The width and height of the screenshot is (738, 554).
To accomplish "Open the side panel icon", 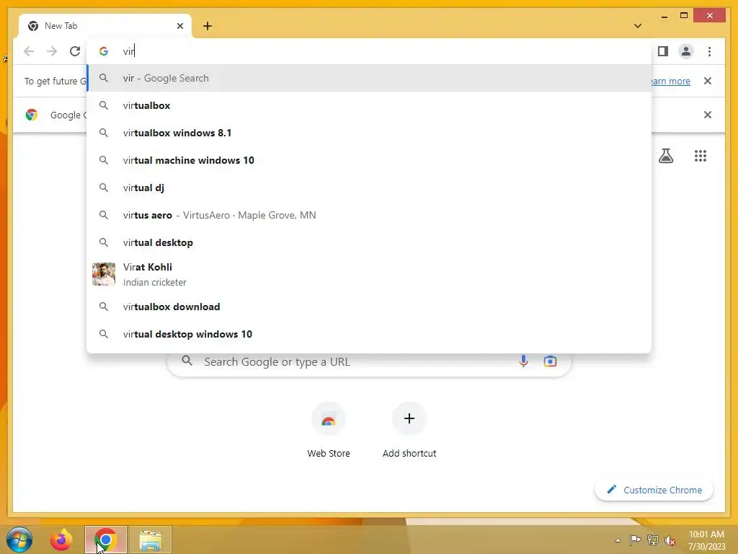I will [663, 51].
